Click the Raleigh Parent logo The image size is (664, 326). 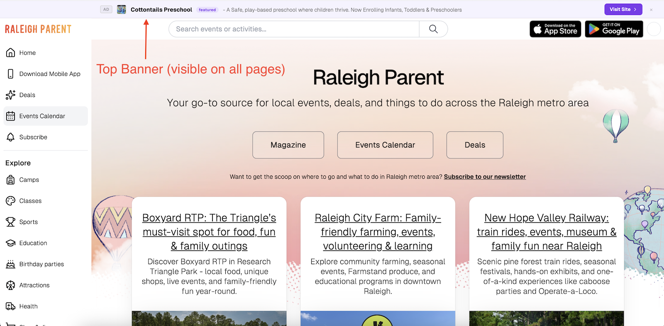[x=38, y=29]
